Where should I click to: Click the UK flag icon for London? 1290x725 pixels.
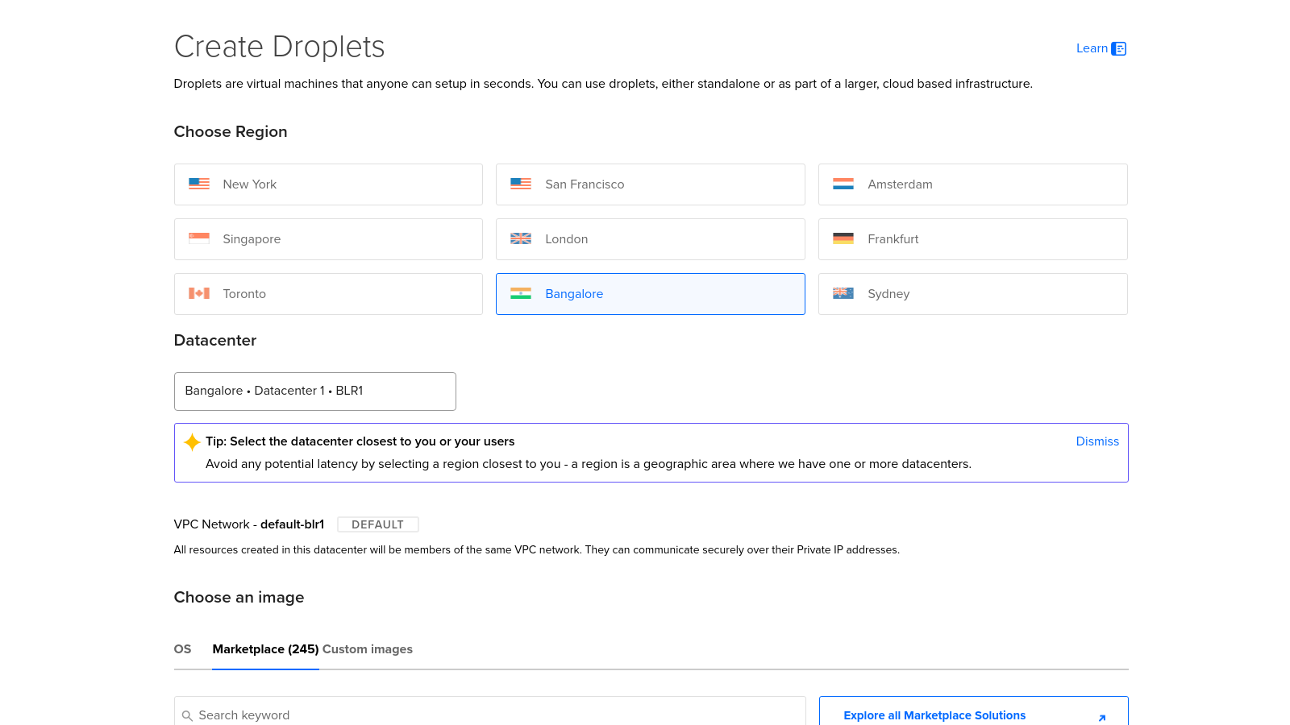(521, 238)
